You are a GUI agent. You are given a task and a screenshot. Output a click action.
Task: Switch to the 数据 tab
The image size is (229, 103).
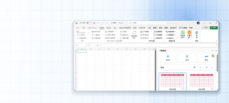pyautogui.click(x=155, y=28)
